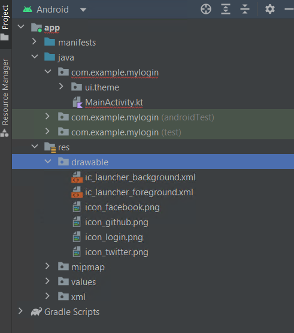Select opened file with crosshair locate icon
This screenshot has width=294, height=333.
tap(206, 10)
